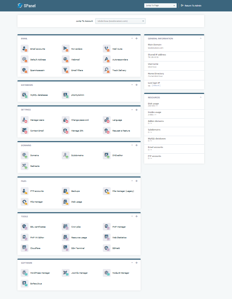Open the Jump To Page dropdown
Image resolution: width=232 pixels, height=299 pixels.
pos(160,5)
